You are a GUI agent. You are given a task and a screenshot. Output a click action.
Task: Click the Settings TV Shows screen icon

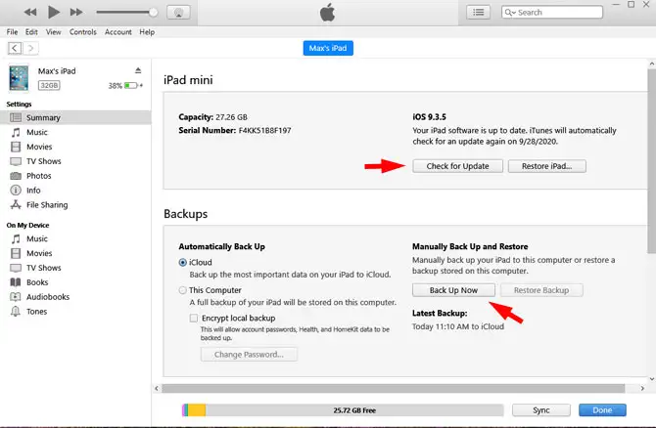click(16, 161)
